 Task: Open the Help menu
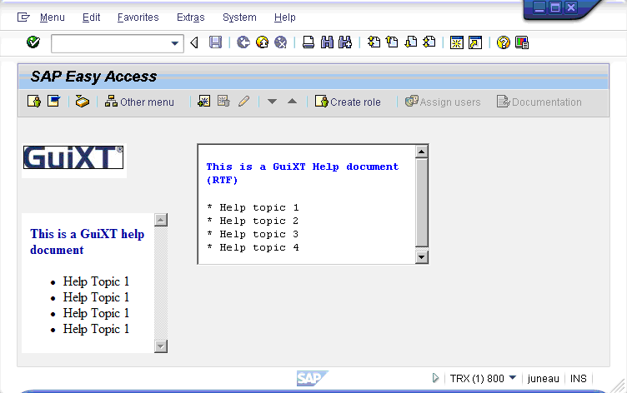284,17
